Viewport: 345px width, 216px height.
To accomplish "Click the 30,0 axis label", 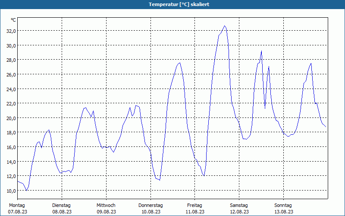I will pyautogui.click(x=11, y=46).
